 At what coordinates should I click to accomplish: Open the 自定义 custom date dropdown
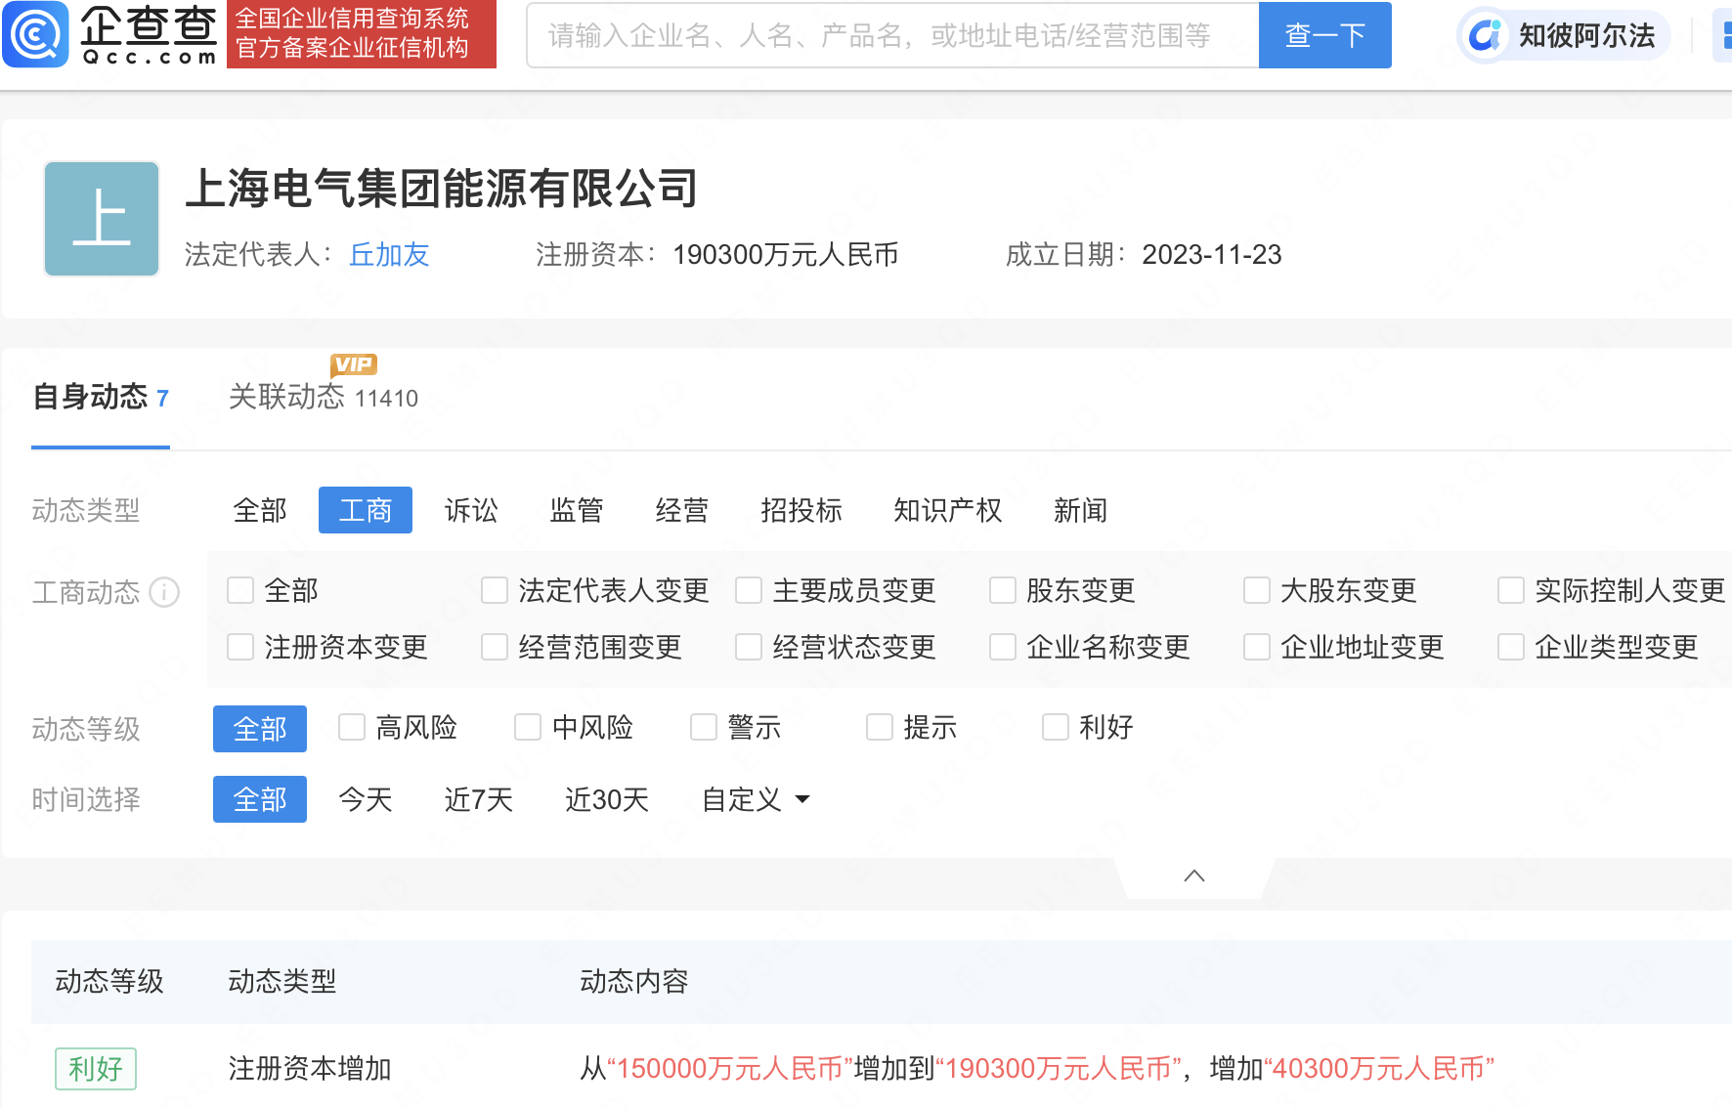point(754,799)
